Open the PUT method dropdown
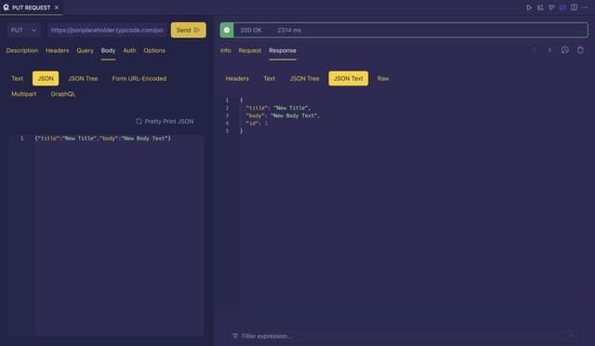Viewport: 595px width, 346px height. click(x=23, y=30)
